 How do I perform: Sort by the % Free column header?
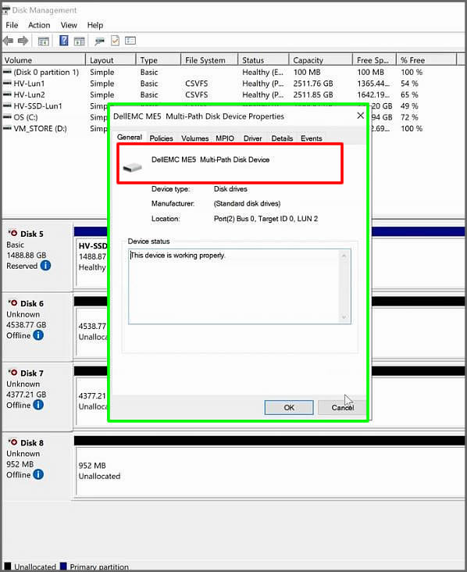pyautogui.click(x=426, y=60)
